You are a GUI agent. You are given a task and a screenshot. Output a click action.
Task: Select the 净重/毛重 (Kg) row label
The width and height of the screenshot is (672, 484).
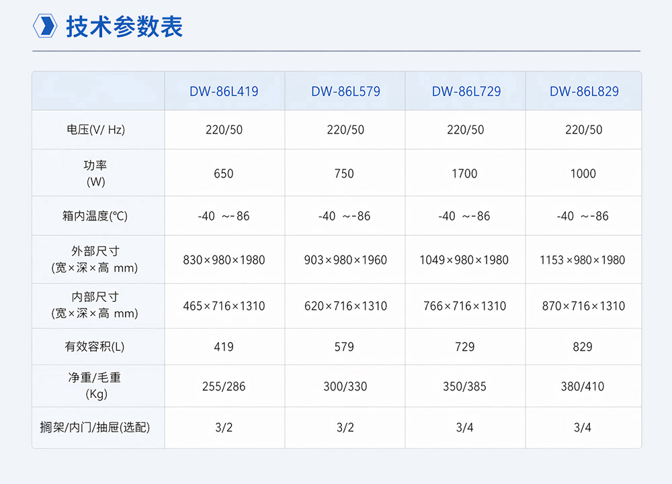tap(95, 385)
